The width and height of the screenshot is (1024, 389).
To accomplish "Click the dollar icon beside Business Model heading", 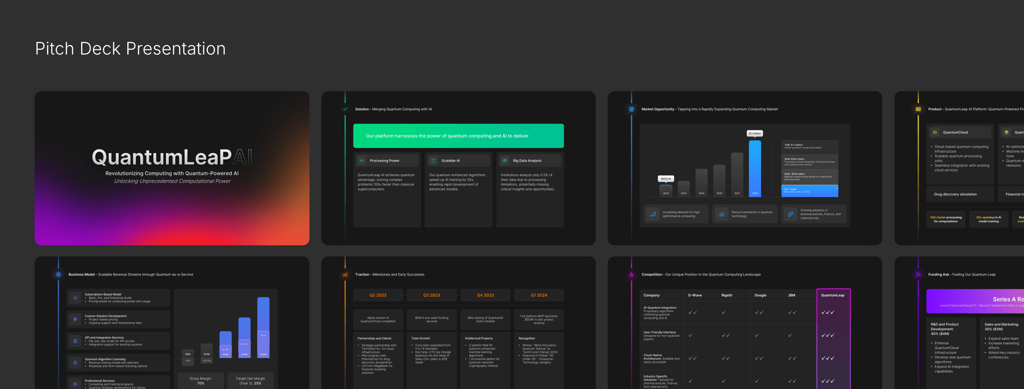I will 58,275.
